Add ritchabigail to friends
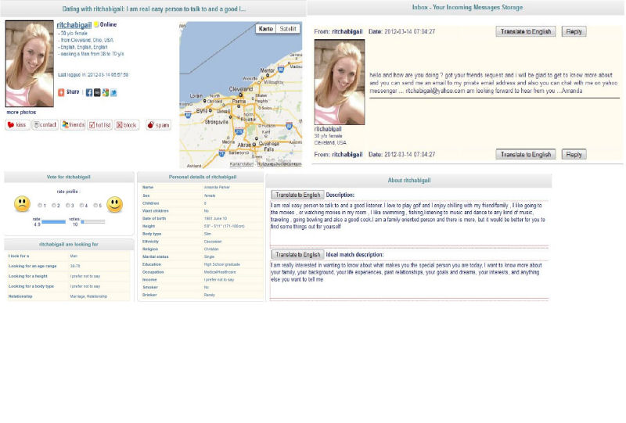626x423 pixels. 73,125
